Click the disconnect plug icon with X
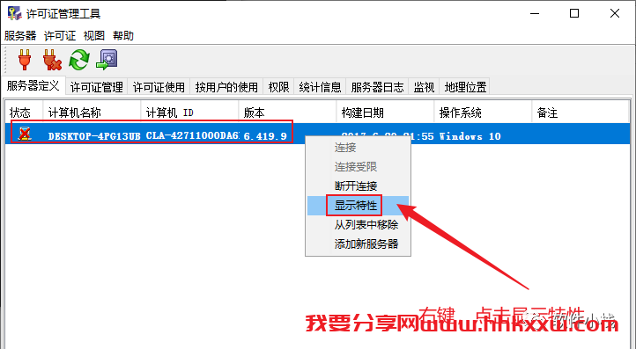This screenshot has width=636, height=349. point(52,60)
